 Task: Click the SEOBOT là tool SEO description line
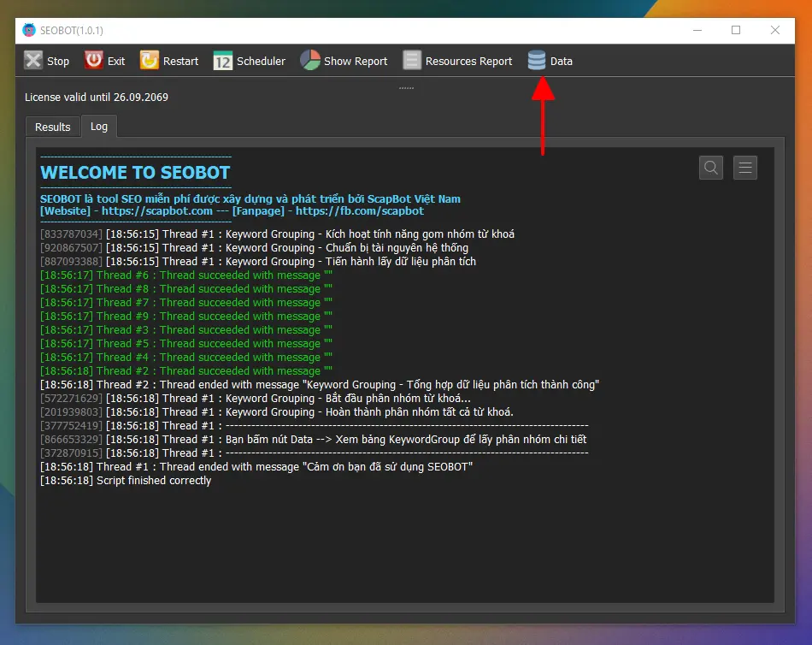[x=250, y=199]
